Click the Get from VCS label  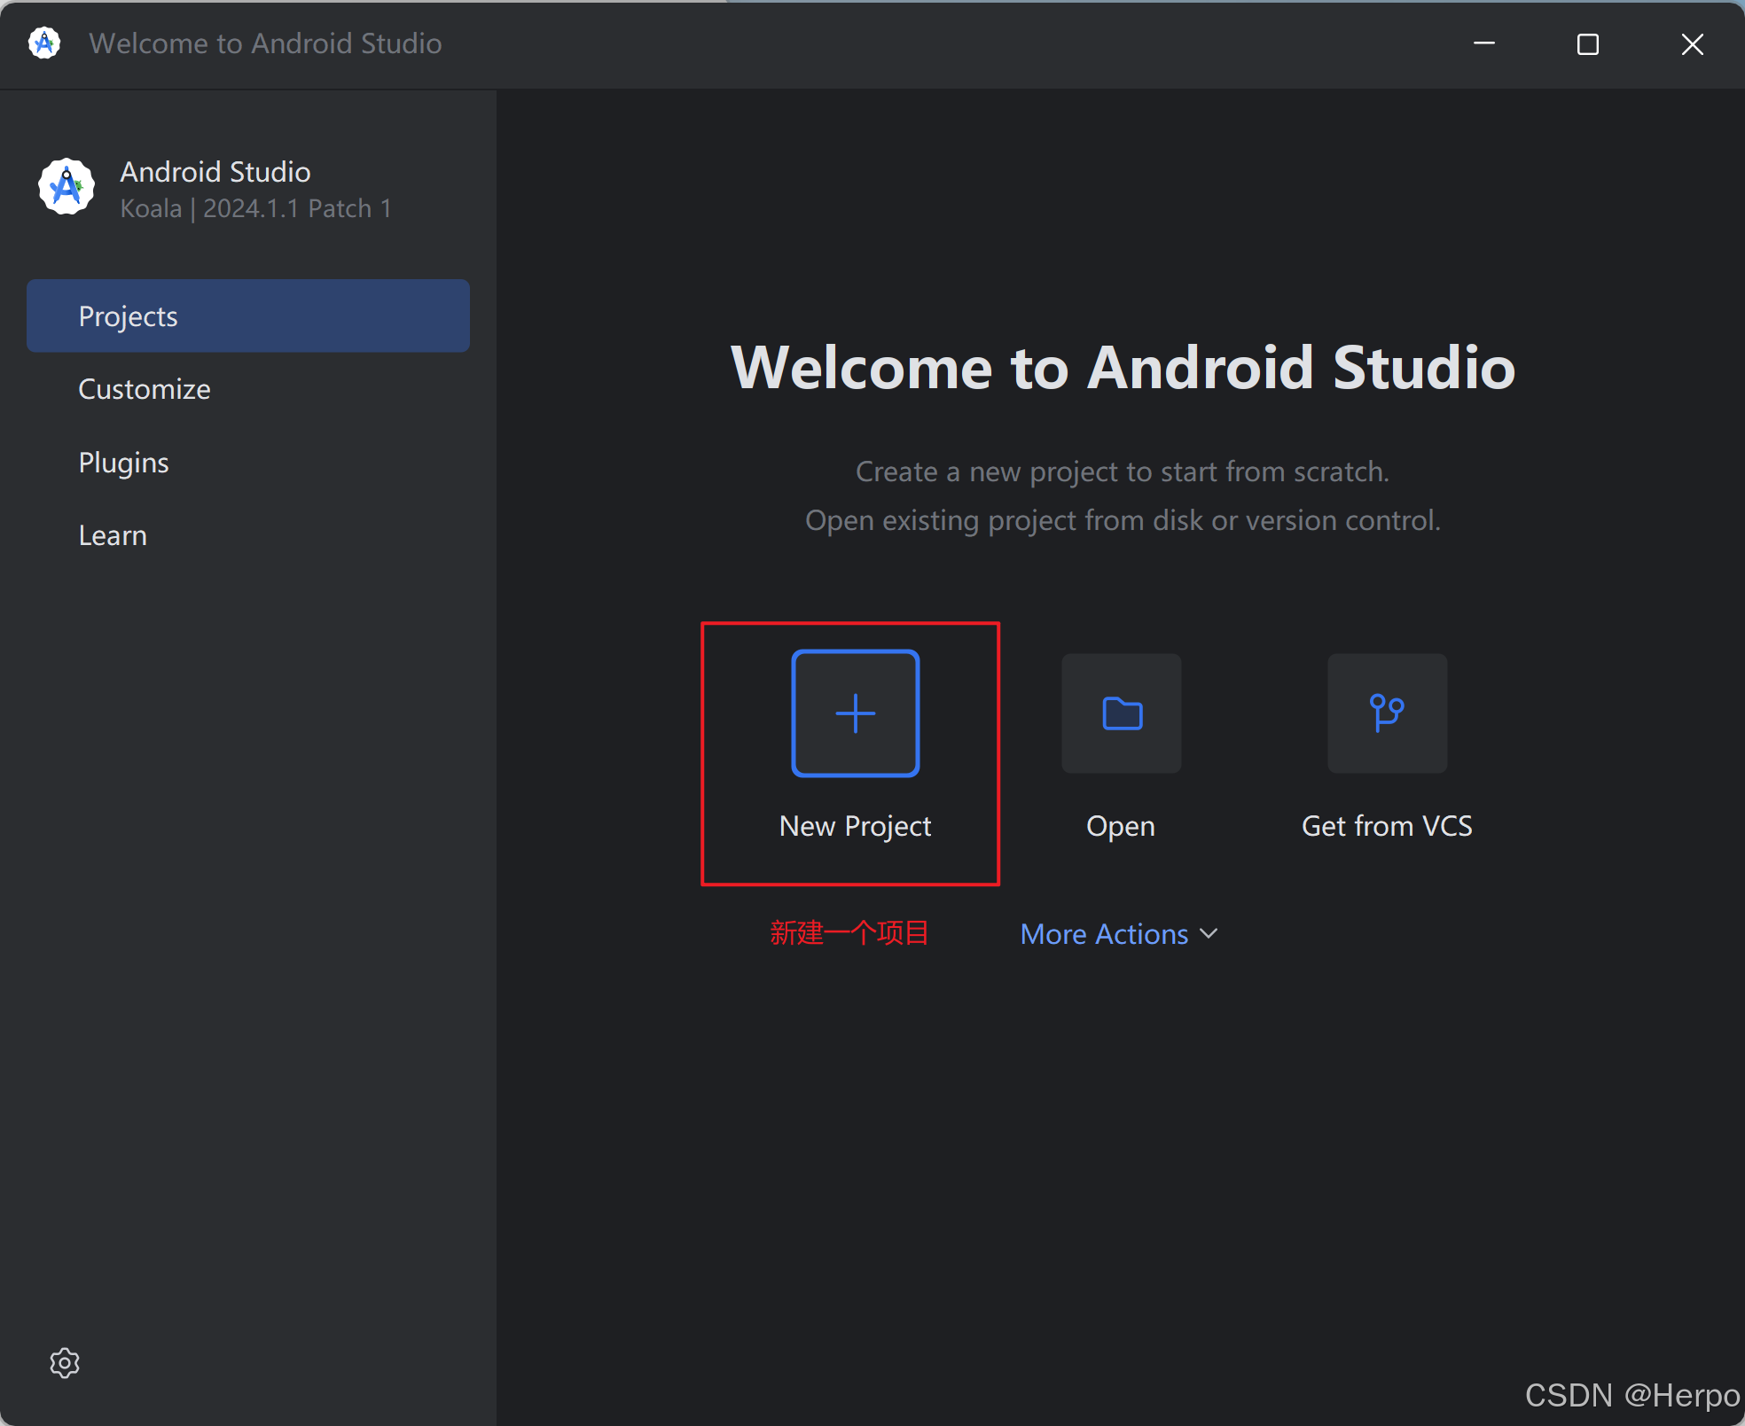(1387, 826)
